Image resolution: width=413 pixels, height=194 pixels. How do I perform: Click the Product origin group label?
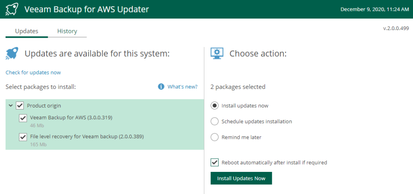click(x=44, y=106)
